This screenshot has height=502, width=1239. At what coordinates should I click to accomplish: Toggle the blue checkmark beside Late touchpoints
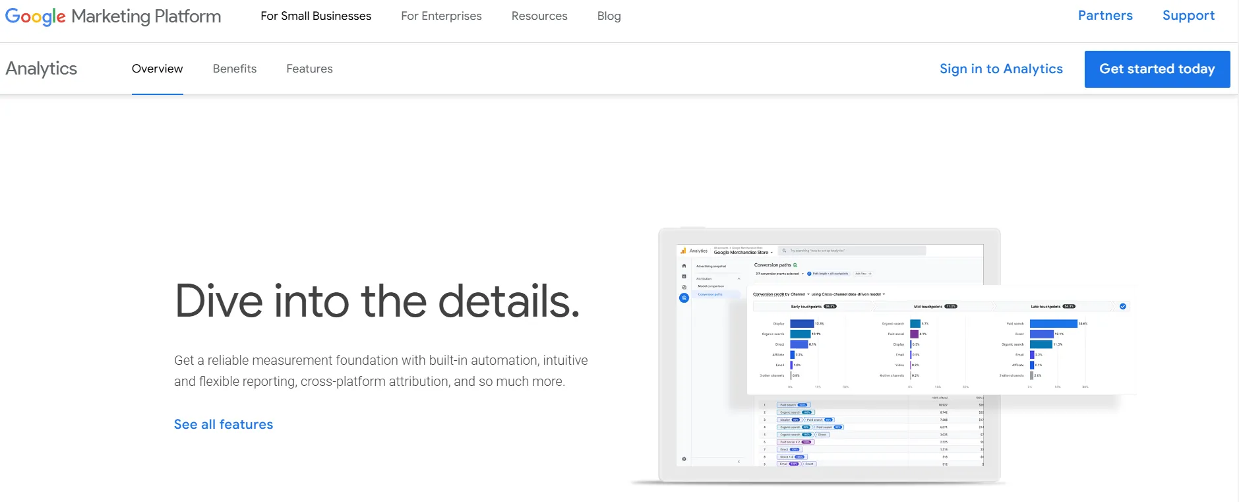click(x=1123, y=306)
